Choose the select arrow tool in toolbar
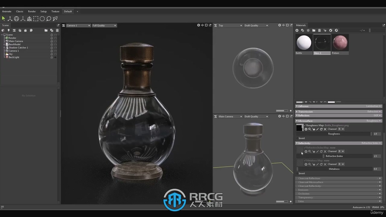The width and height of the screenshot is (386, 217). coord(4,19)
